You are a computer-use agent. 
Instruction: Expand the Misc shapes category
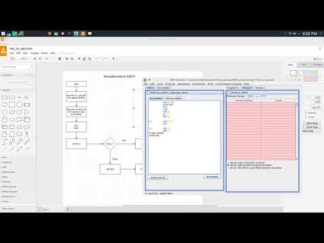(4, 157)
